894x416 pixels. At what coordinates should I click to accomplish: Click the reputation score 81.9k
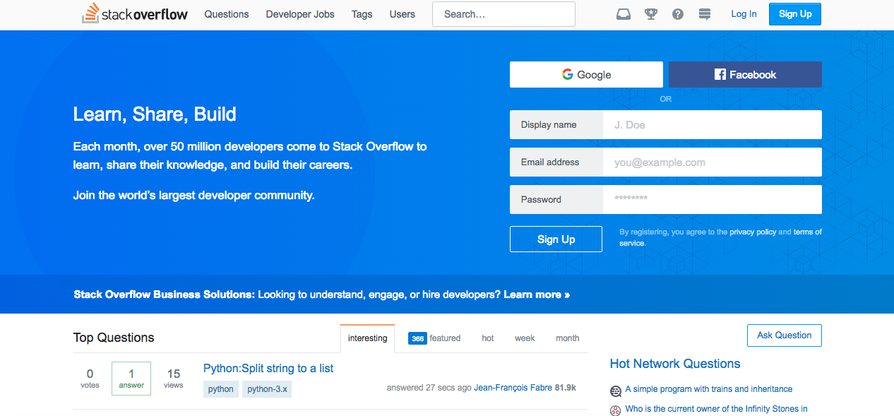566,388
